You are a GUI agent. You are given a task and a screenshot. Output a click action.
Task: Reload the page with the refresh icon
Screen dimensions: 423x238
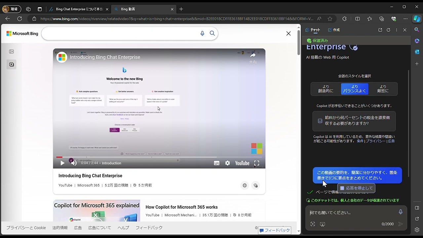click(x=19, y=19)
